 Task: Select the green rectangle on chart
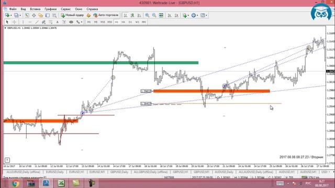point(101,63)
